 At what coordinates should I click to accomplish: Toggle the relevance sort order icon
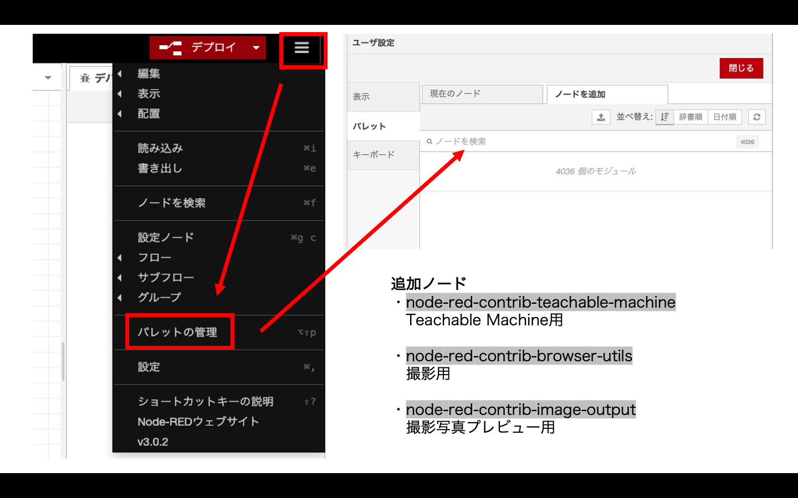click(664, 117)
